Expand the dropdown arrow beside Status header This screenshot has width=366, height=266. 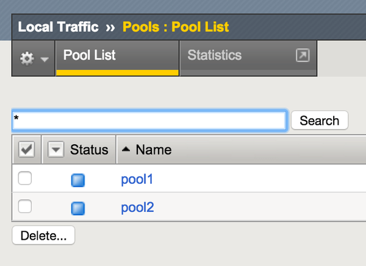(x=56, y=150)
